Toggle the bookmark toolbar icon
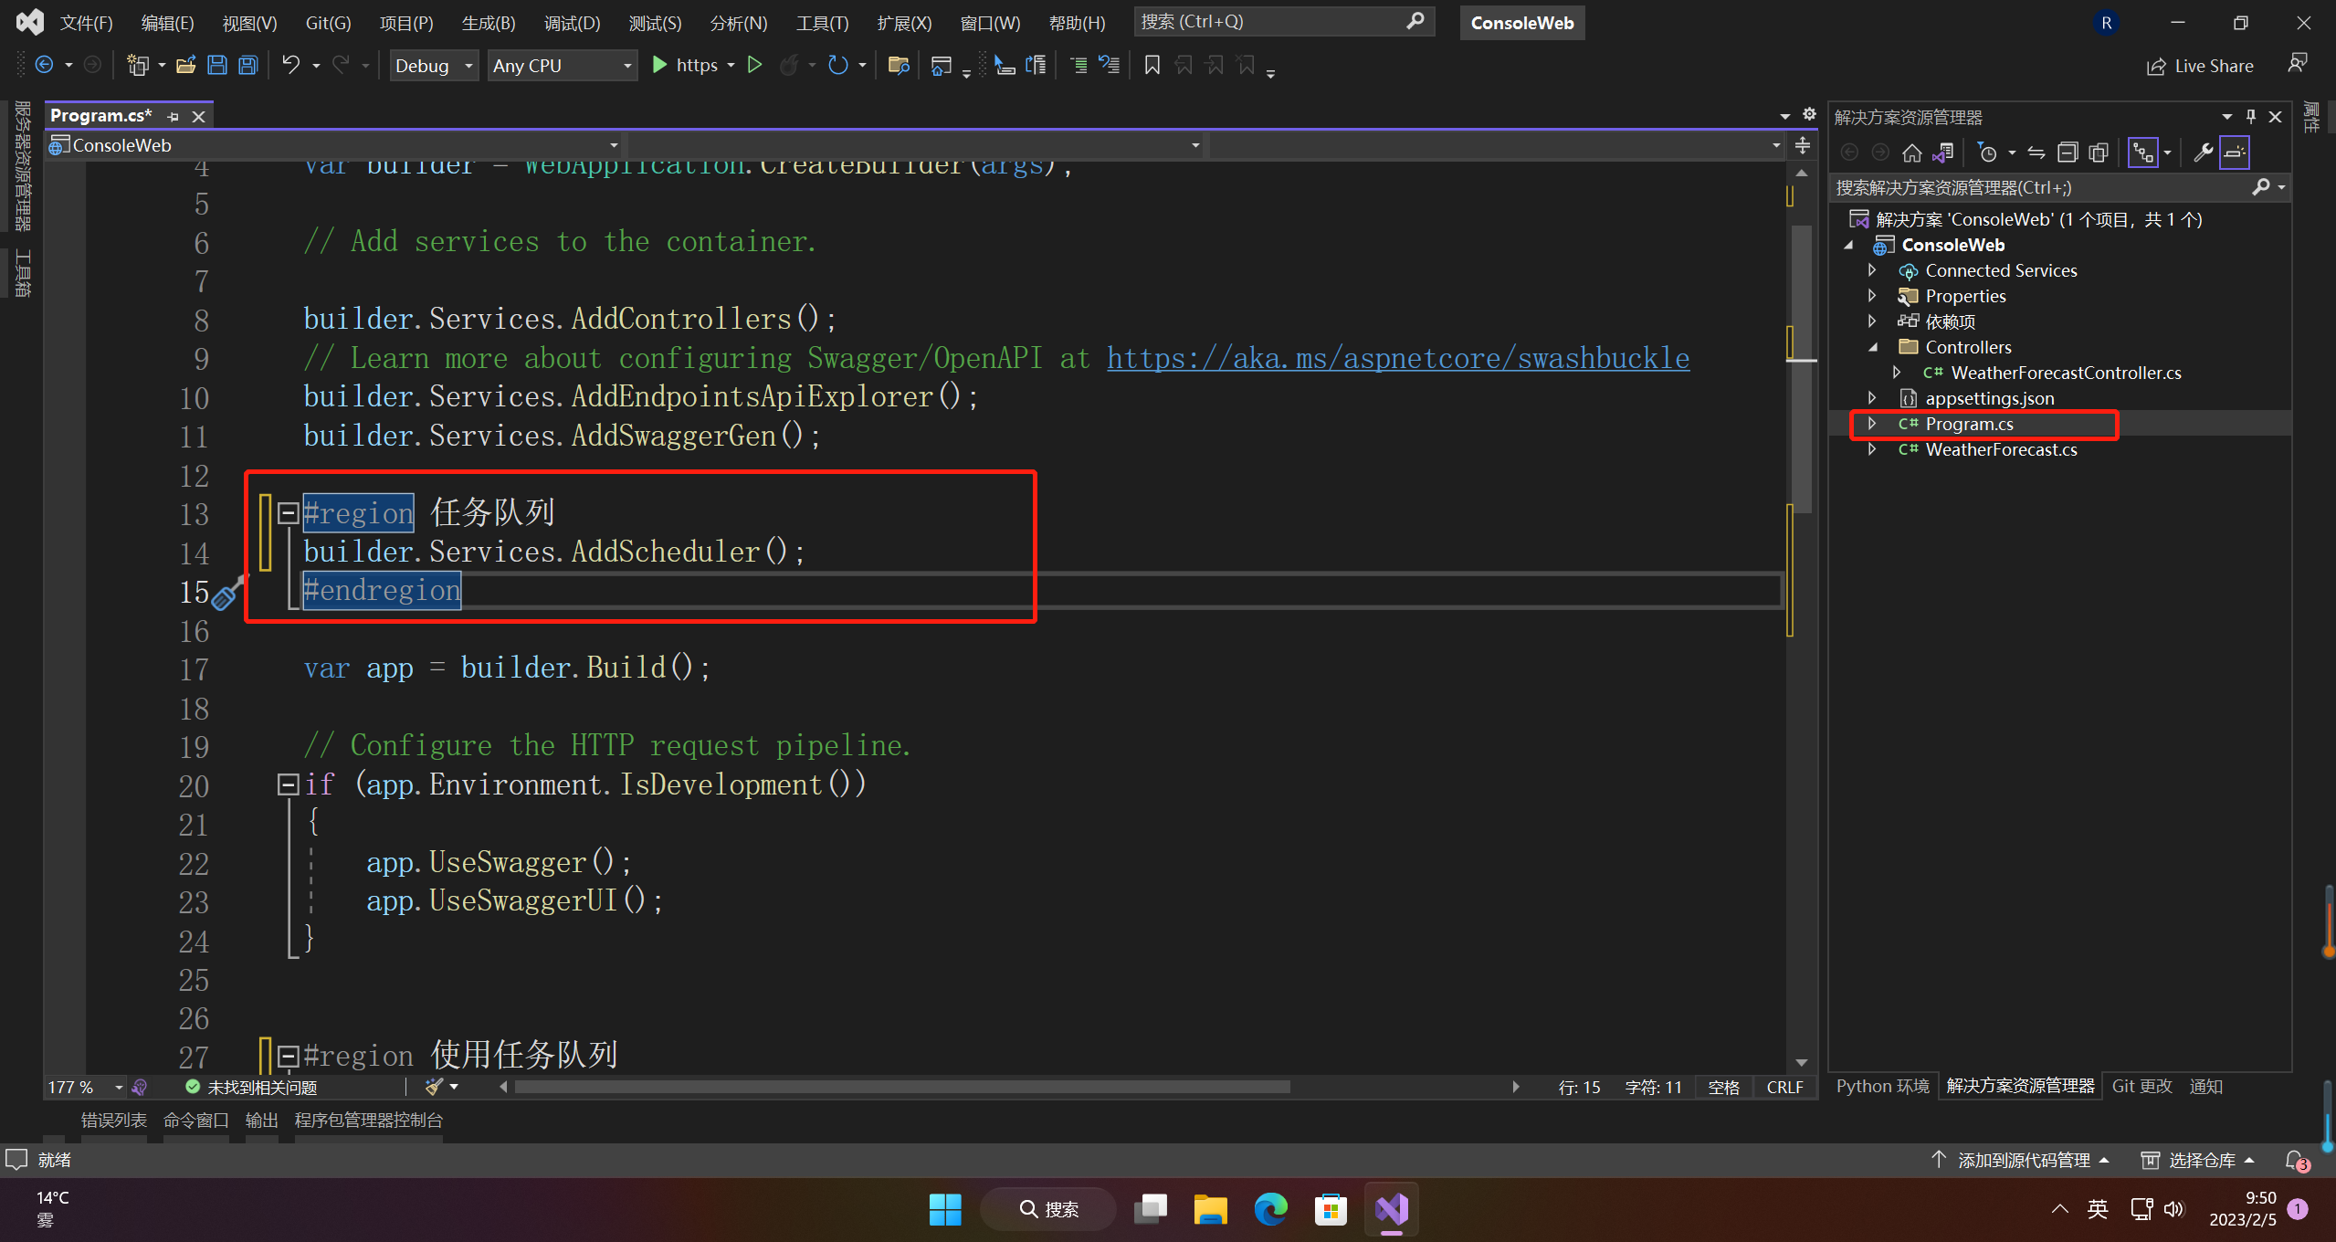The image size is (2336, 1242). [1152, 65]
